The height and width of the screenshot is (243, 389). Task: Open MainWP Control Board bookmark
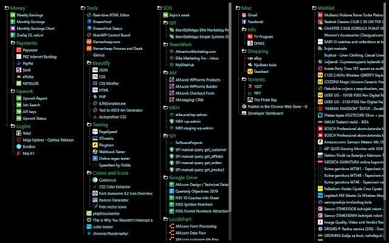[111, 35]
